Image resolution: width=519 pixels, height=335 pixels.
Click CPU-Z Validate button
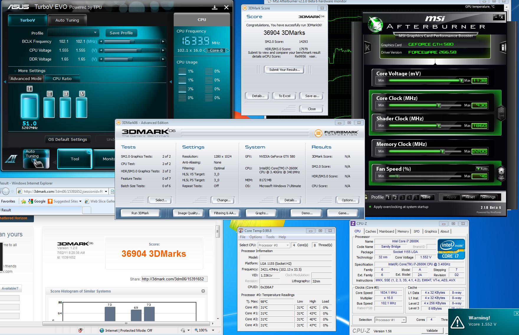432,331
